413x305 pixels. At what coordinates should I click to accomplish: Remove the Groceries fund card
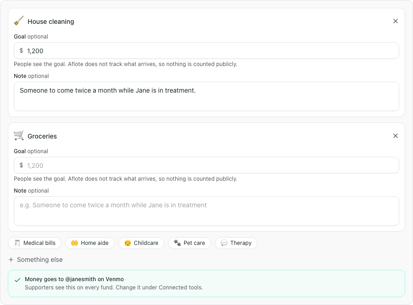pyautogui.click(x=396, y=136)
